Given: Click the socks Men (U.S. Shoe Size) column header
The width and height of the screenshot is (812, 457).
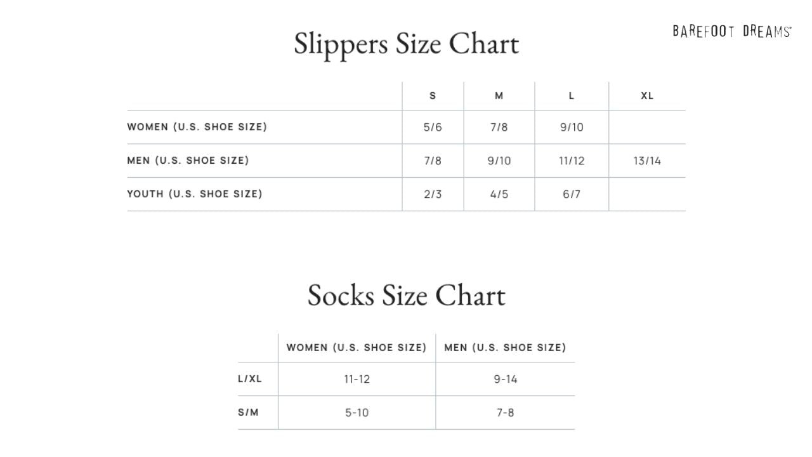Looking at the screenshot, I should pos(505,348).
